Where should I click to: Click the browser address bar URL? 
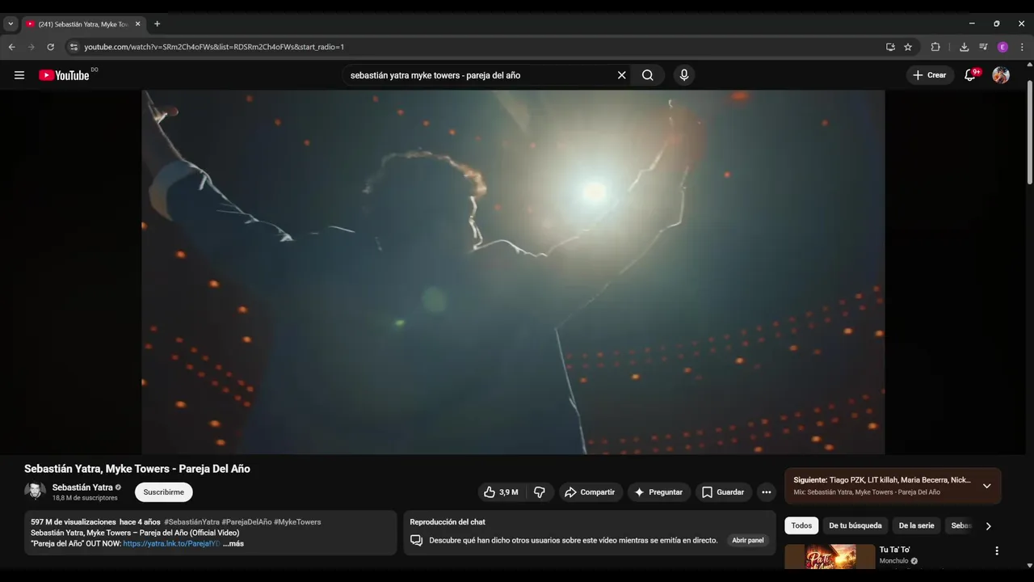[x=214, y=47]
